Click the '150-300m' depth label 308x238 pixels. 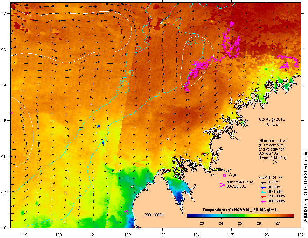276,196
